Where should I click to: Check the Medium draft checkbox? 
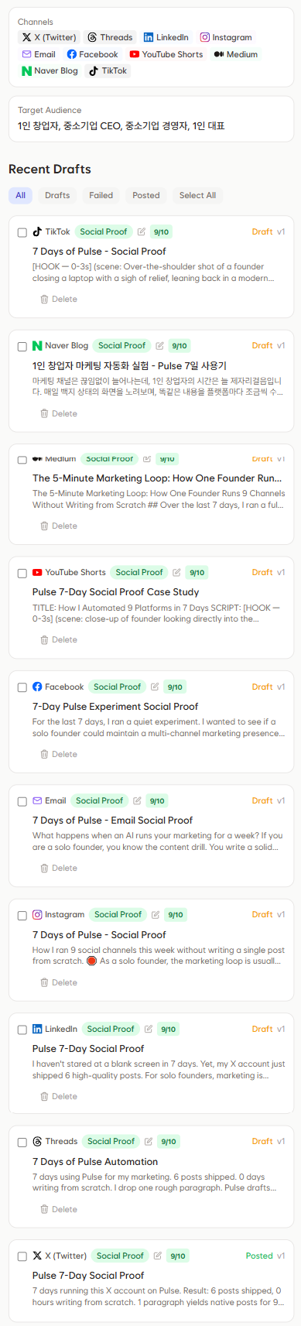pyautogui.click(x=22, y=460)
